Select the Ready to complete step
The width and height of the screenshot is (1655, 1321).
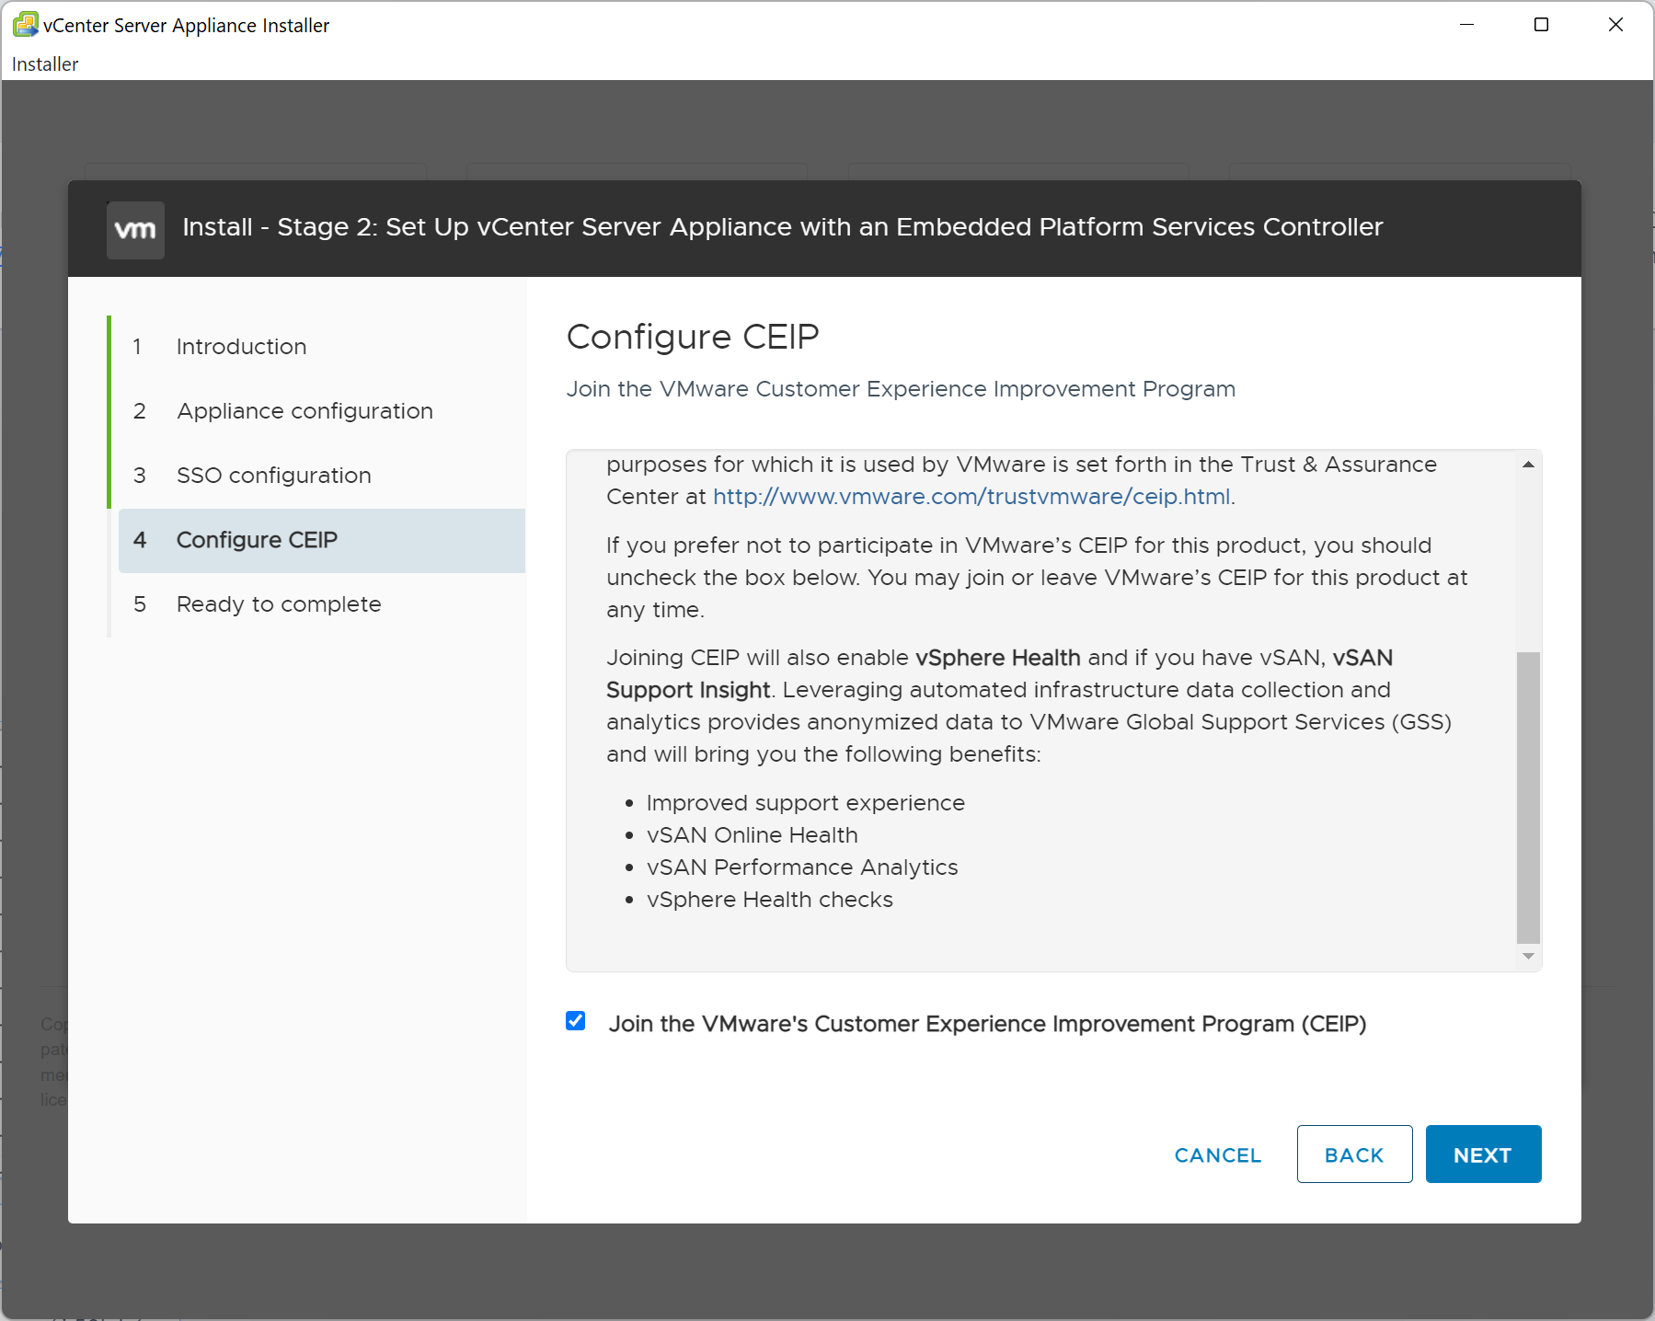[x=279, y=604]
